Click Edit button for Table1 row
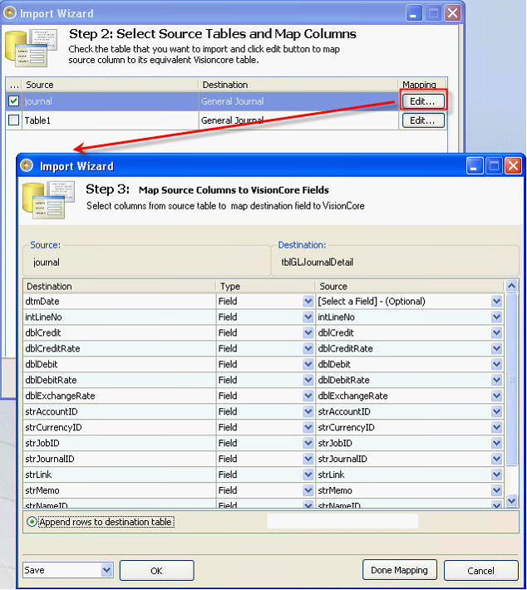This screenshot has height=590, width=527. pyautogui.click(x=423, y=120)
